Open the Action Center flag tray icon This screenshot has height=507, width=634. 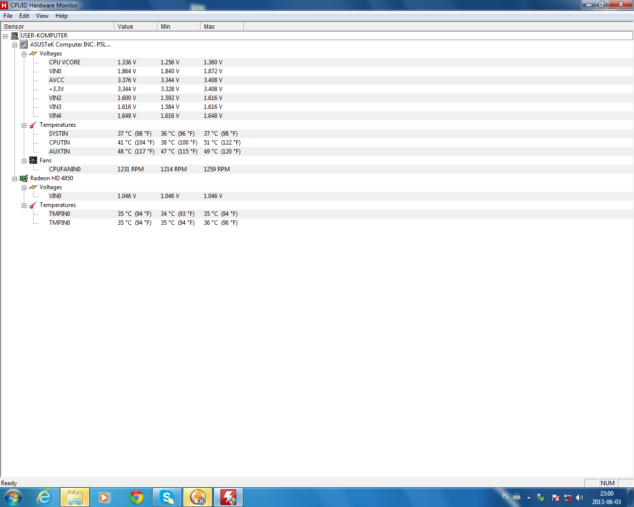[x=556, y=498]
